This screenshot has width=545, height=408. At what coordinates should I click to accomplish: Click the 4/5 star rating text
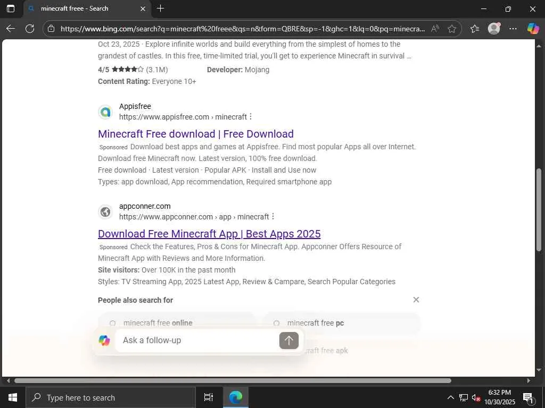133,70
